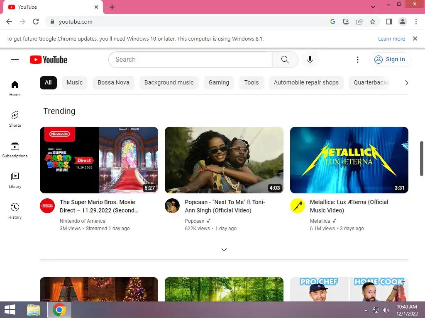The width and height of the screenshot is (425, 318).
Task: Click volume icon in system tray
Action: (386, 310)
